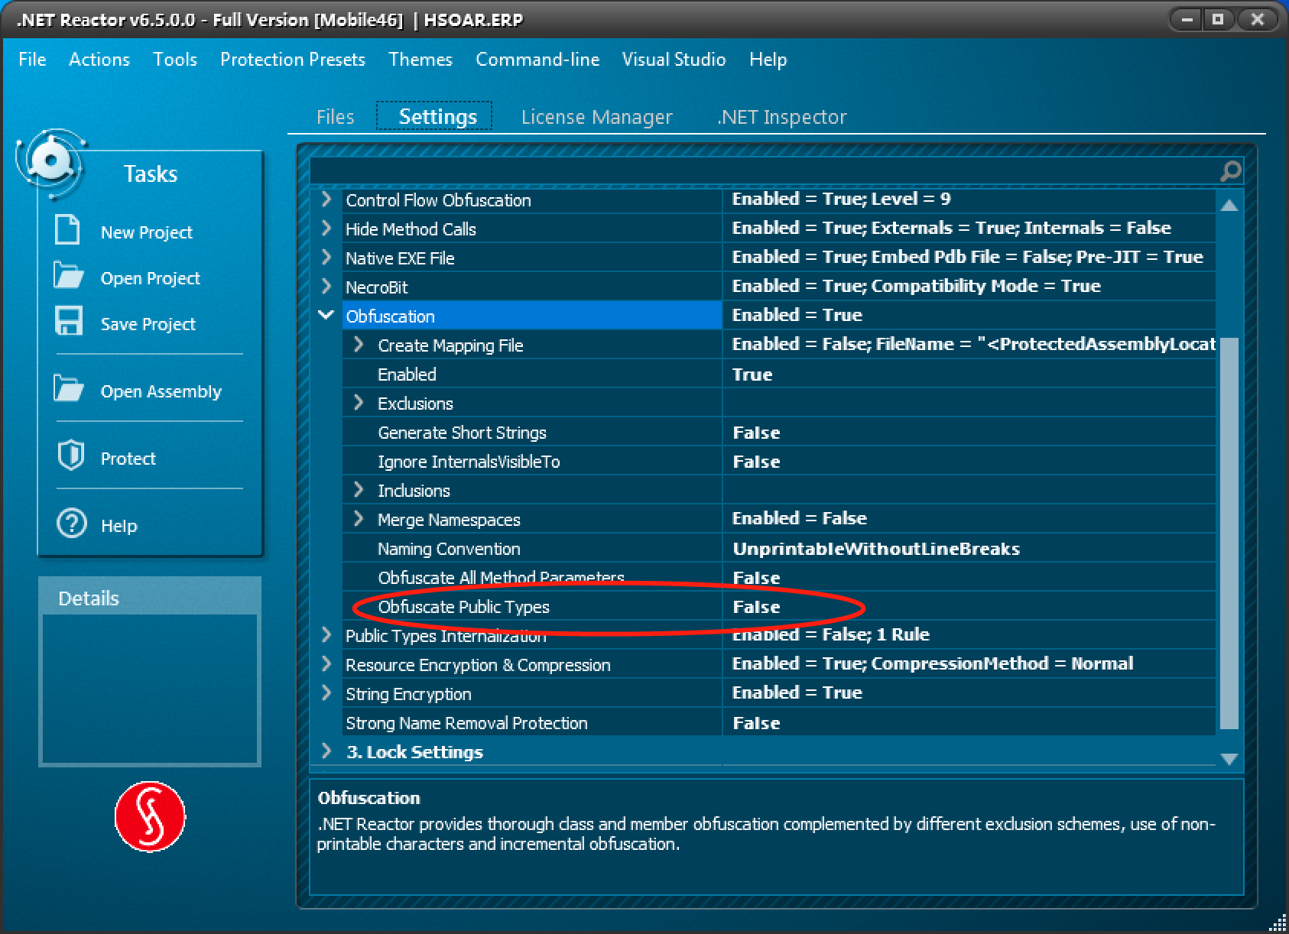The image size is (1289, 934).
Task: Expand the Merge Namespaces row
Action: (x=359, y=519)
